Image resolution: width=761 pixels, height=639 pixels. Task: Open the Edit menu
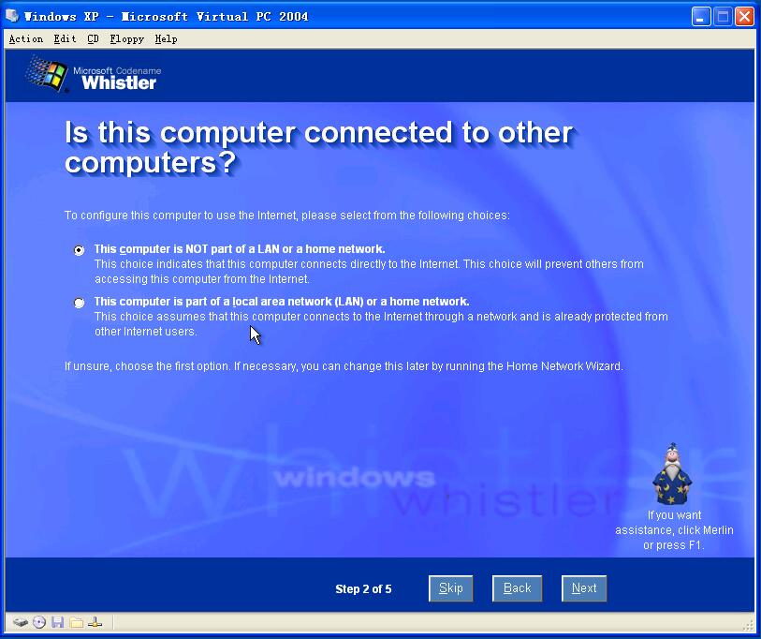tap(65, 38)
